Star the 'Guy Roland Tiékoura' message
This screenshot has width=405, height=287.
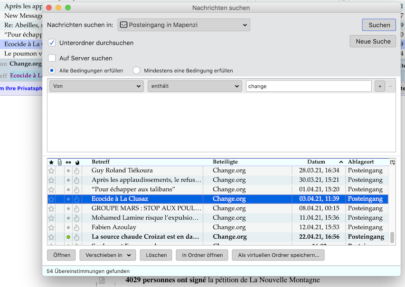pyautogui.click(x=51, y=170)
